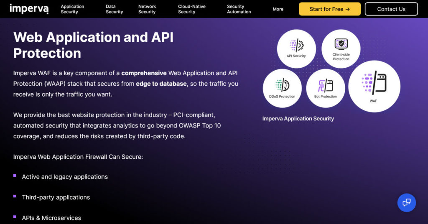Screen dimensions: 428x224
Task: Click the Imperva Application Security caption
Action: pyautogui.click(x=298, y=119)
